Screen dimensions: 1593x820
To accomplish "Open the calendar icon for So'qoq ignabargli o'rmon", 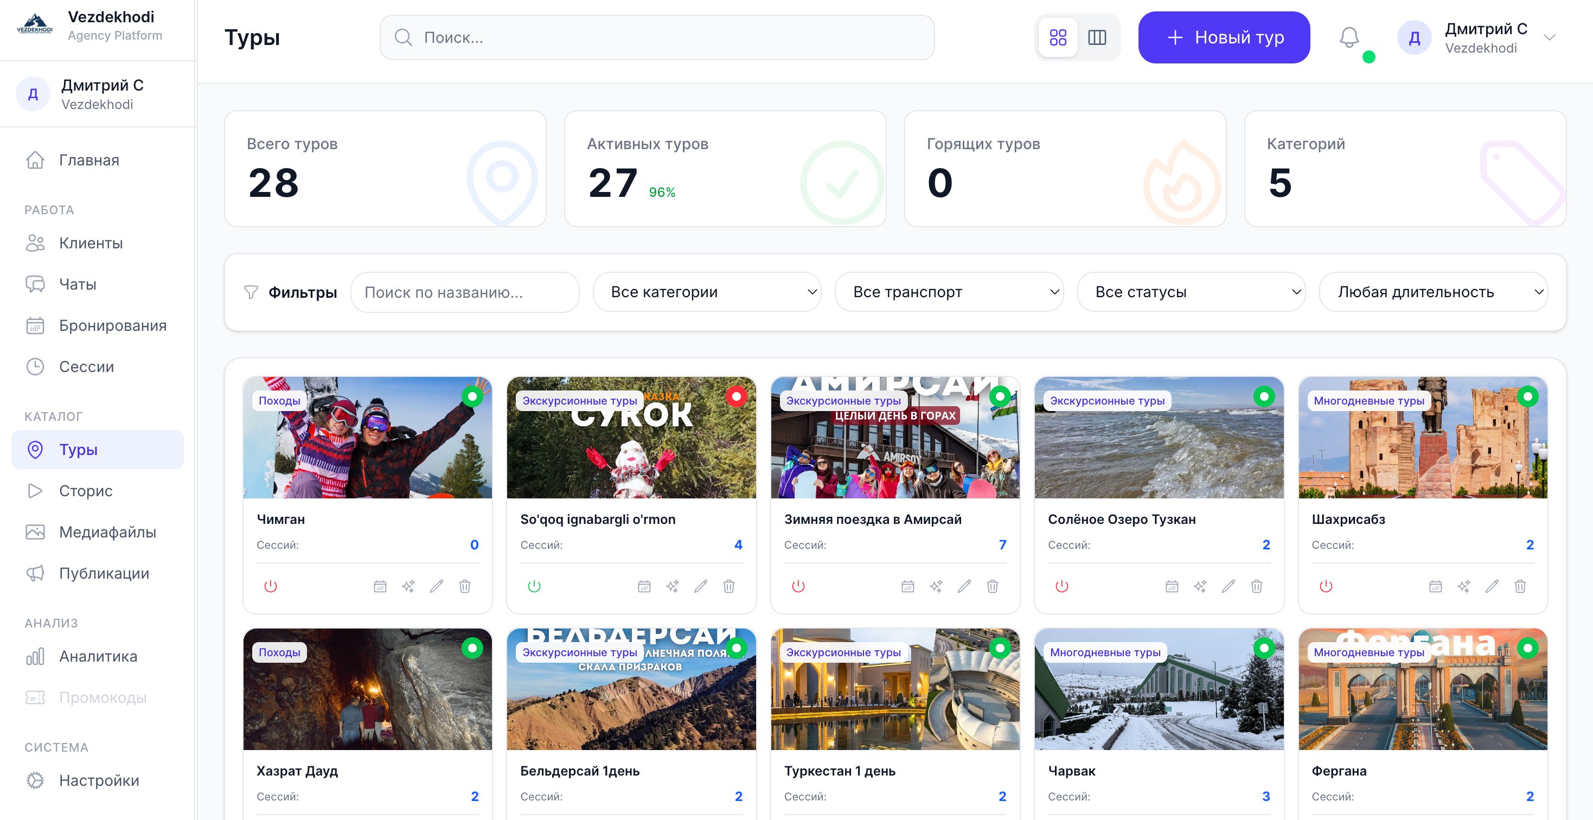I will pos(644,586).
